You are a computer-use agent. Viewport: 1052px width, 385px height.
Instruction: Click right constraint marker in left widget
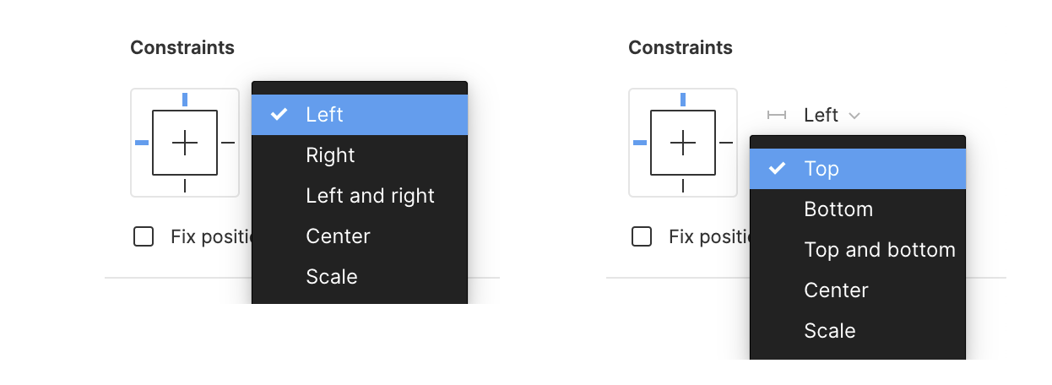(228, 143)
